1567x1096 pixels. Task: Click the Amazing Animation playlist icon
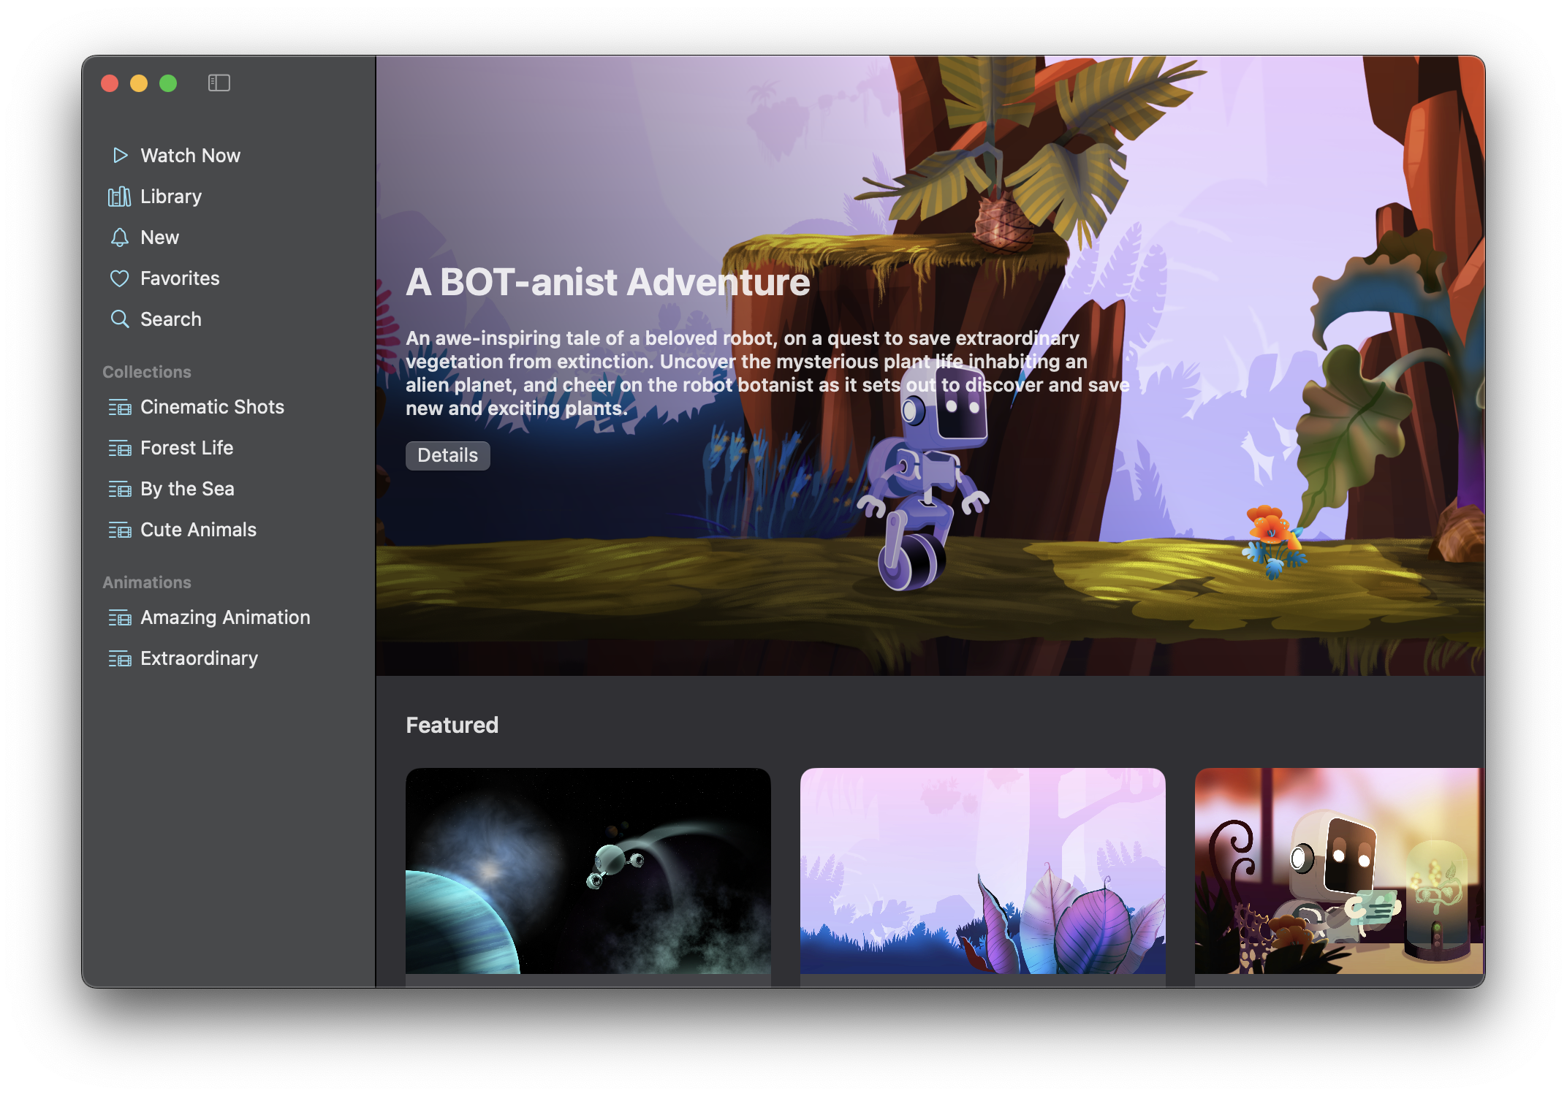point(120,618)
